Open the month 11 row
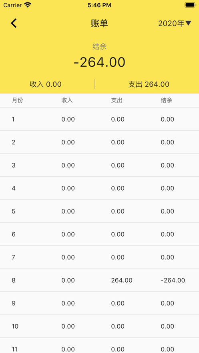 99,345
